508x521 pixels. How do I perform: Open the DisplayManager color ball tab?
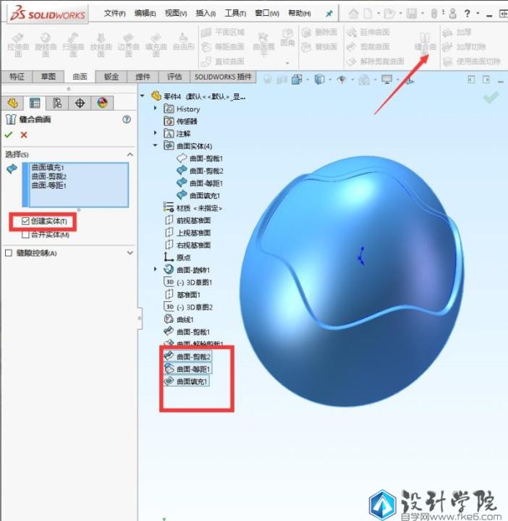[x=102, y=103]
